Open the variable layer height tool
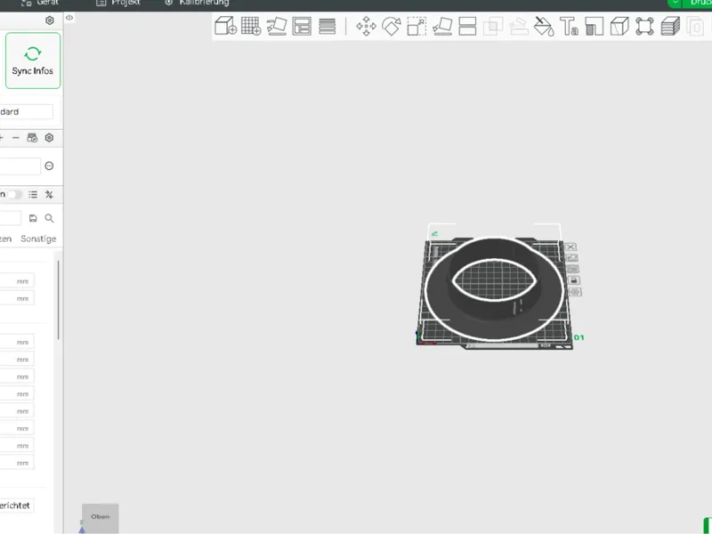 (670, 26)
